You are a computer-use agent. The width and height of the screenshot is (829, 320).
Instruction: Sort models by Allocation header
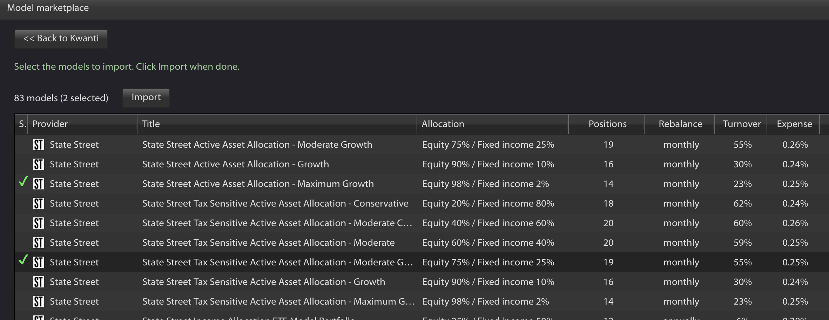click(x=493, y=124)
